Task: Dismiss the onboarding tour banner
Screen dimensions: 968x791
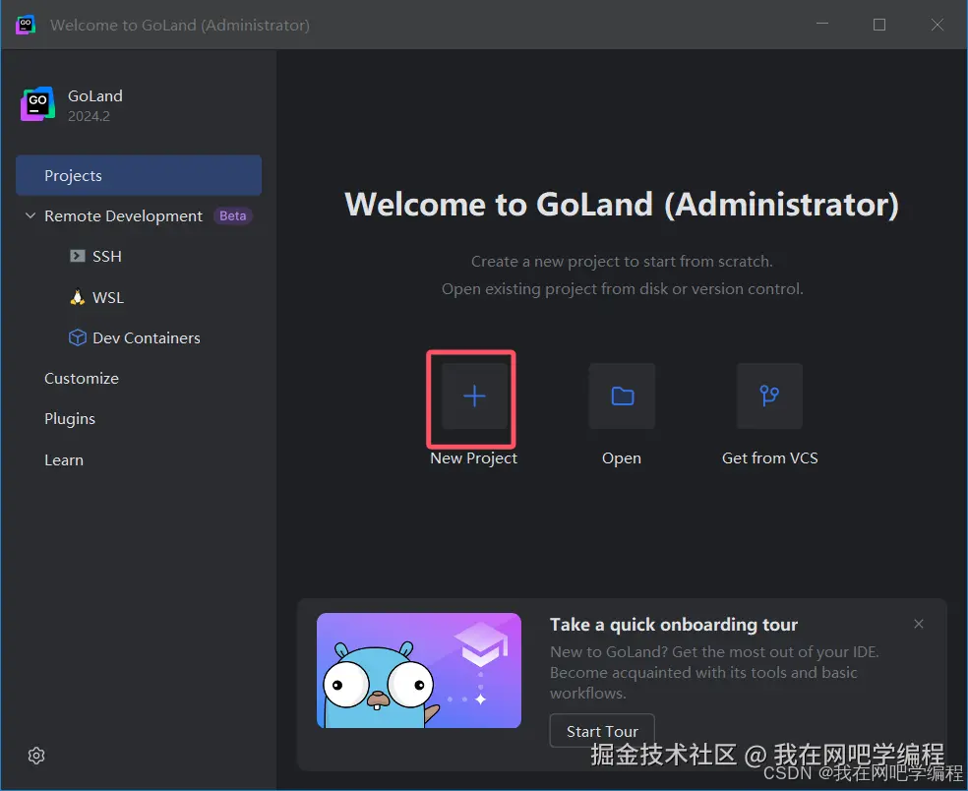Action: [918, 624]
